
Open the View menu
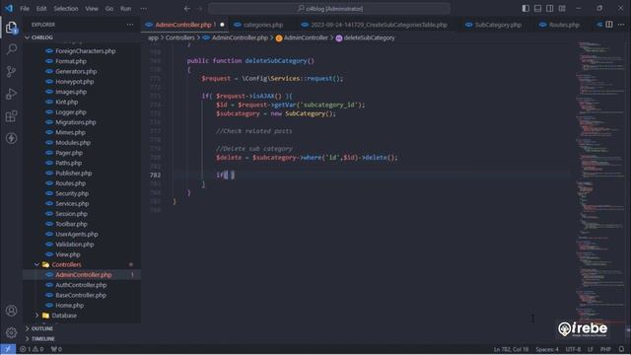[92, 9]
